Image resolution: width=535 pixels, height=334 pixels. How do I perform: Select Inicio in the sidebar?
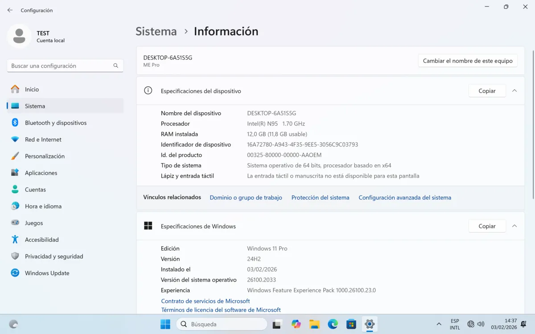pos(32,90)
